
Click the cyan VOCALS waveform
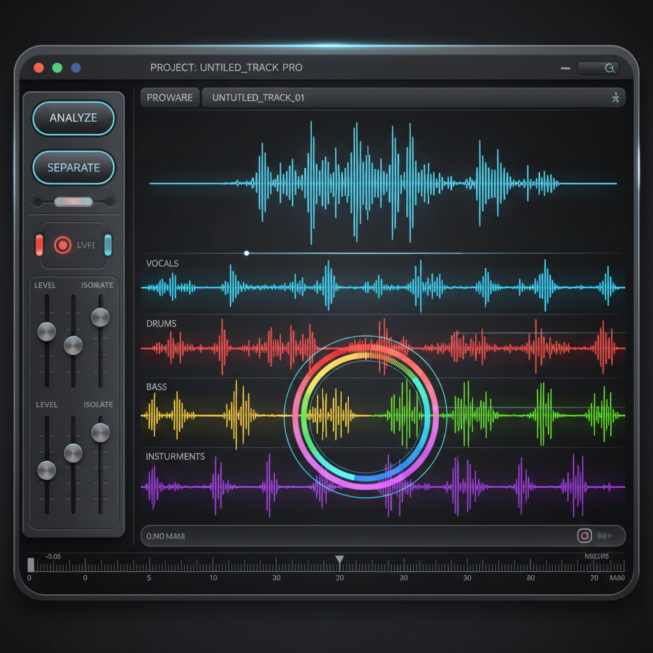[383, 288]
